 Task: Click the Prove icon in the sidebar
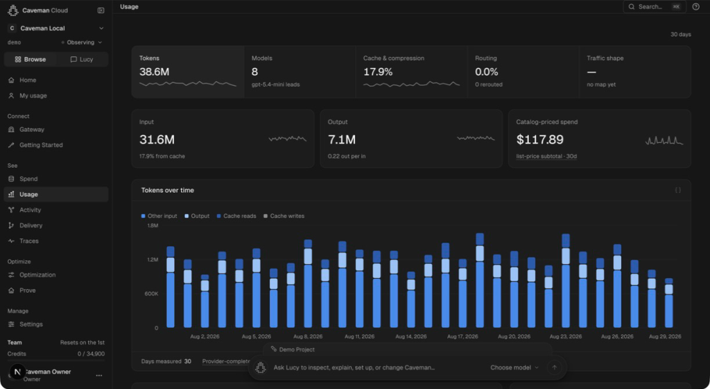click(11, 291)
